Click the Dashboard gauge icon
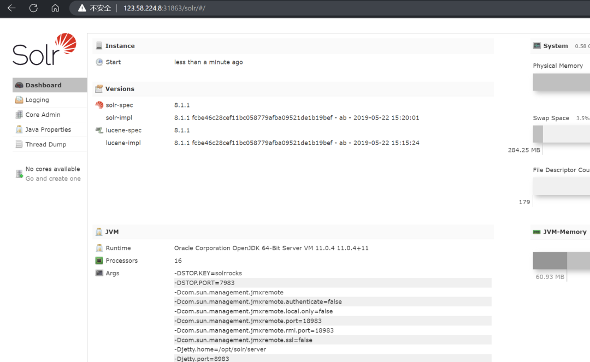 click(19, 85)
